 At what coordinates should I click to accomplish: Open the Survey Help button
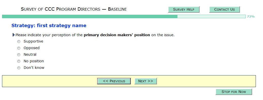point(184,10)
